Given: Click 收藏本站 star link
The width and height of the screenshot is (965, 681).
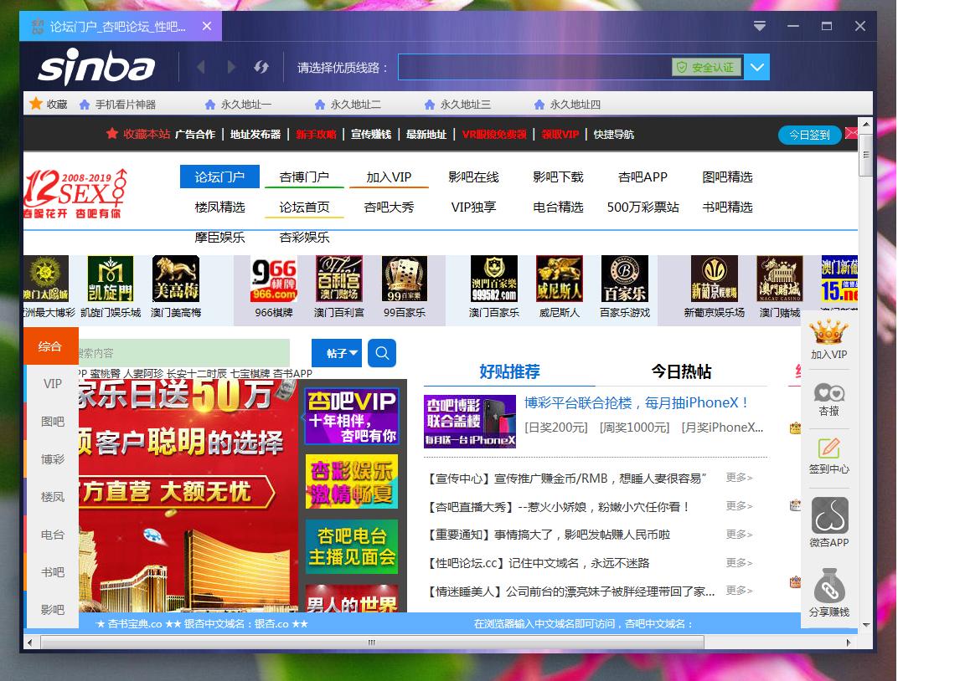Looking at the screenshot, I should [x=138, y=134].
